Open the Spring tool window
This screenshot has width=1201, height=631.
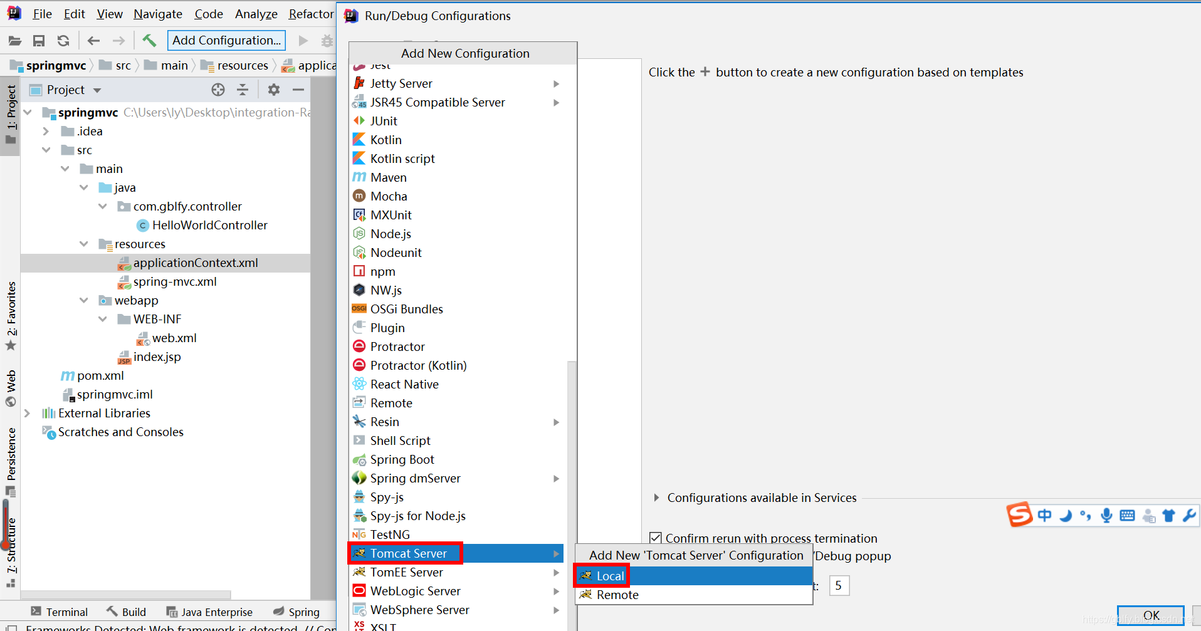296,612
